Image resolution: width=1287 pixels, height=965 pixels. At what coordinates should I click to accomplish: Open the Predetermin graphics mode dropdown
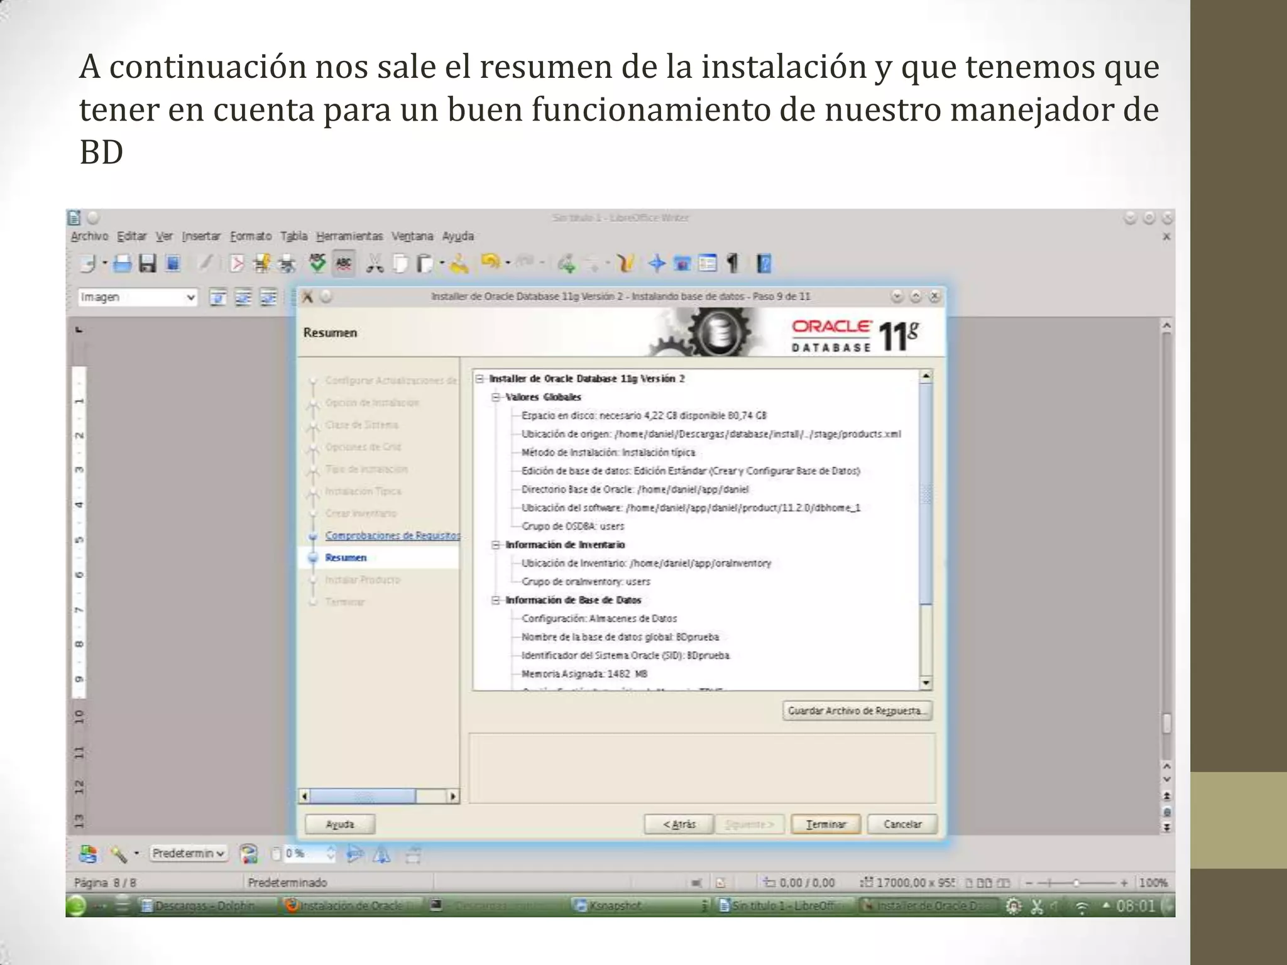[188, 854]
